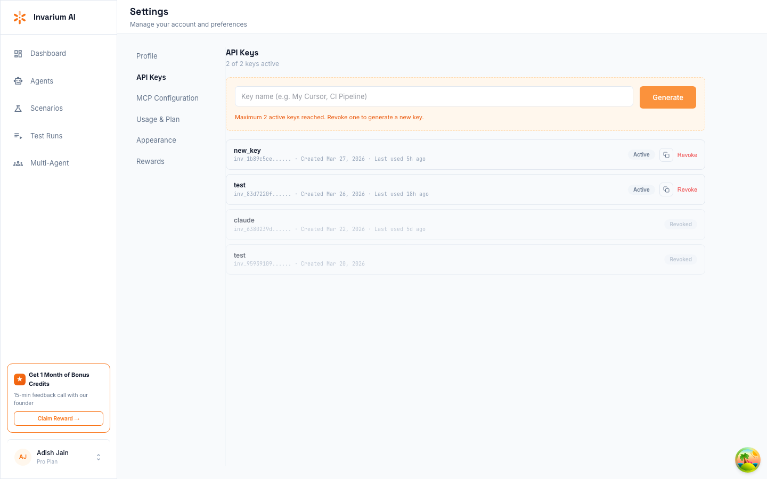767x479 pixels.
Task: Click the beach island widget in the corner
Action: [747, 460]
